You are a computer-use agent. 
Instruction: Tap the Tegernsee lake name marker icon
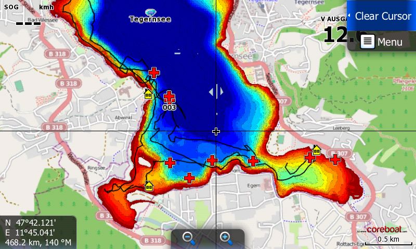click(x=151, y=12)
